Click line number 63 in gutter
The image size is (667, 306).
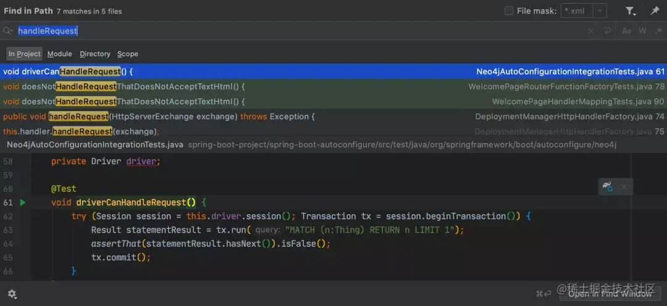coord(8,230)
